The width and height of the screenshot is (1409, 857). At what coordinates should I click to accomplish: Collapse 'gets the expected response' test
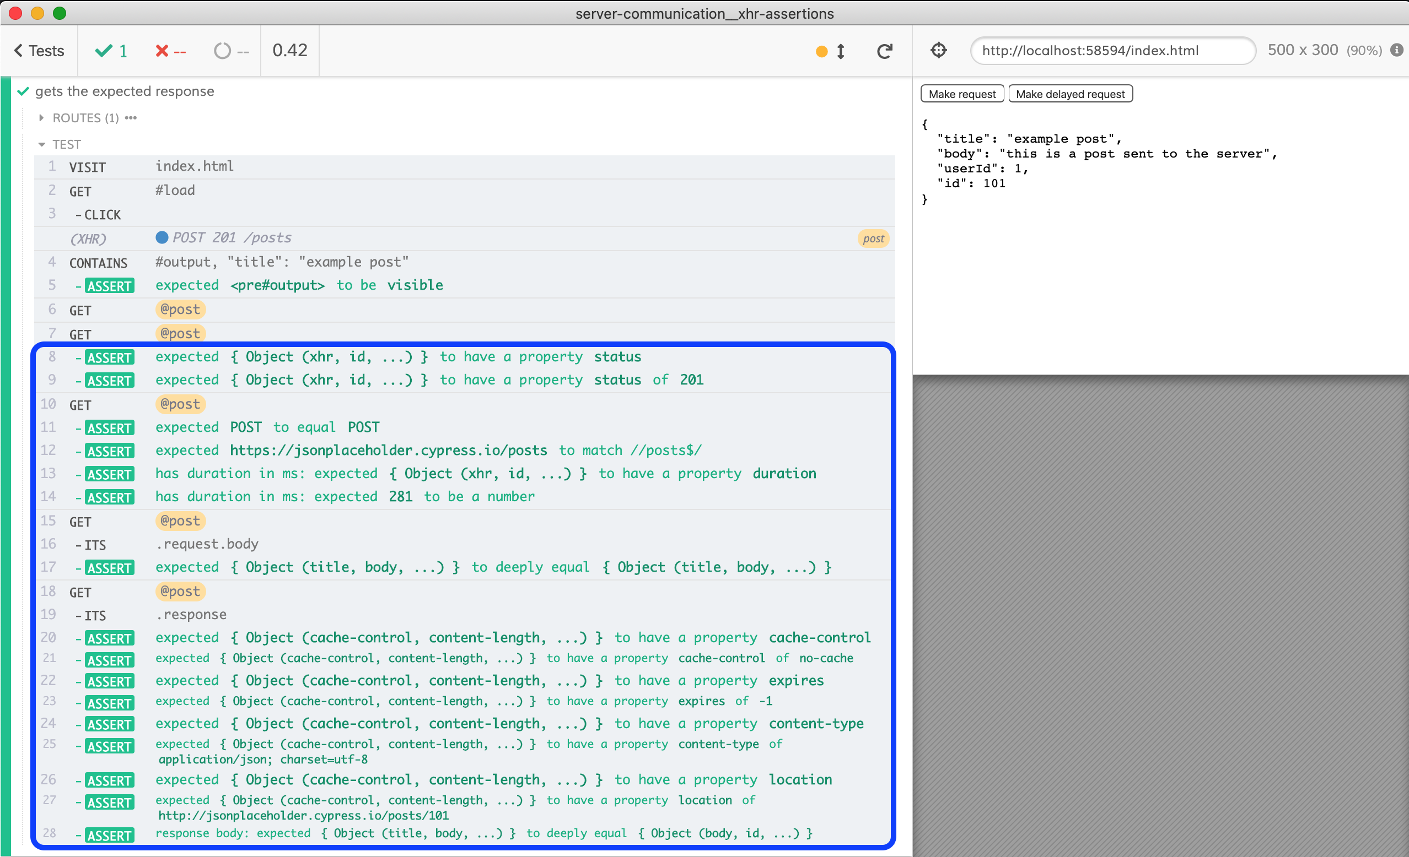[x=124, y=91]
